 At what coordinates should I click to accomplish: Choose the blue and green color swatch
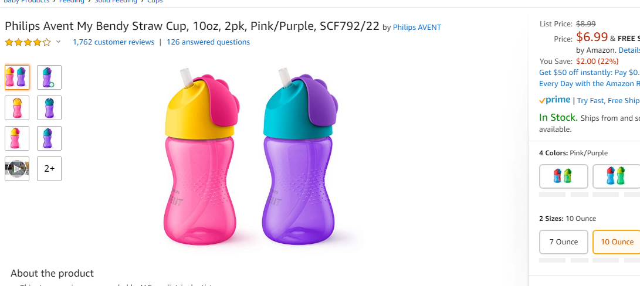[x=563, y=176]
